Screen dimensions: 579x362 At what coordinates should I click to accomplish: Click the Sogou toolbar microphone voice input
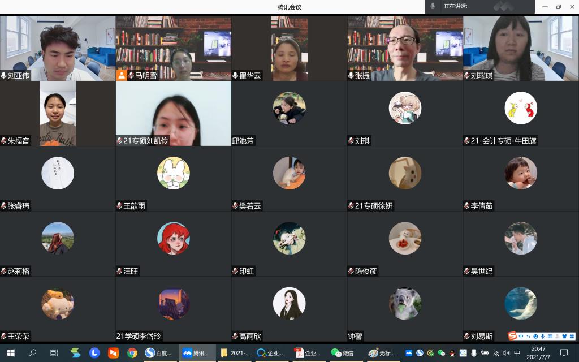click(x=542, y=337)
